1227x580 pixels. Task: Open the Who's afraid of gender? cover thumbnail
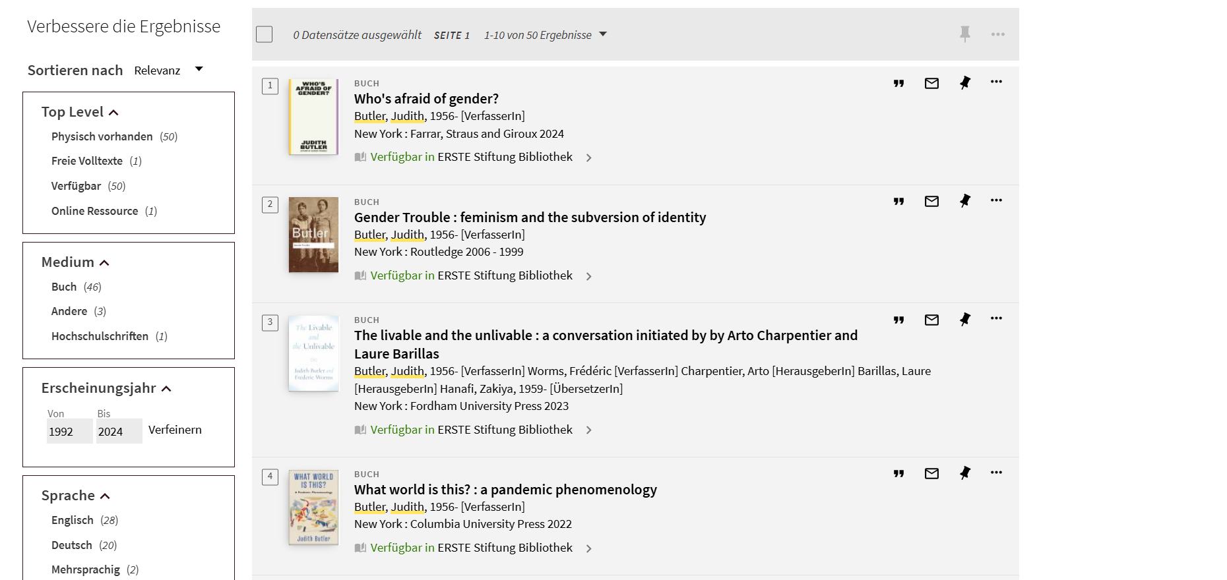(x=313, y=117)
